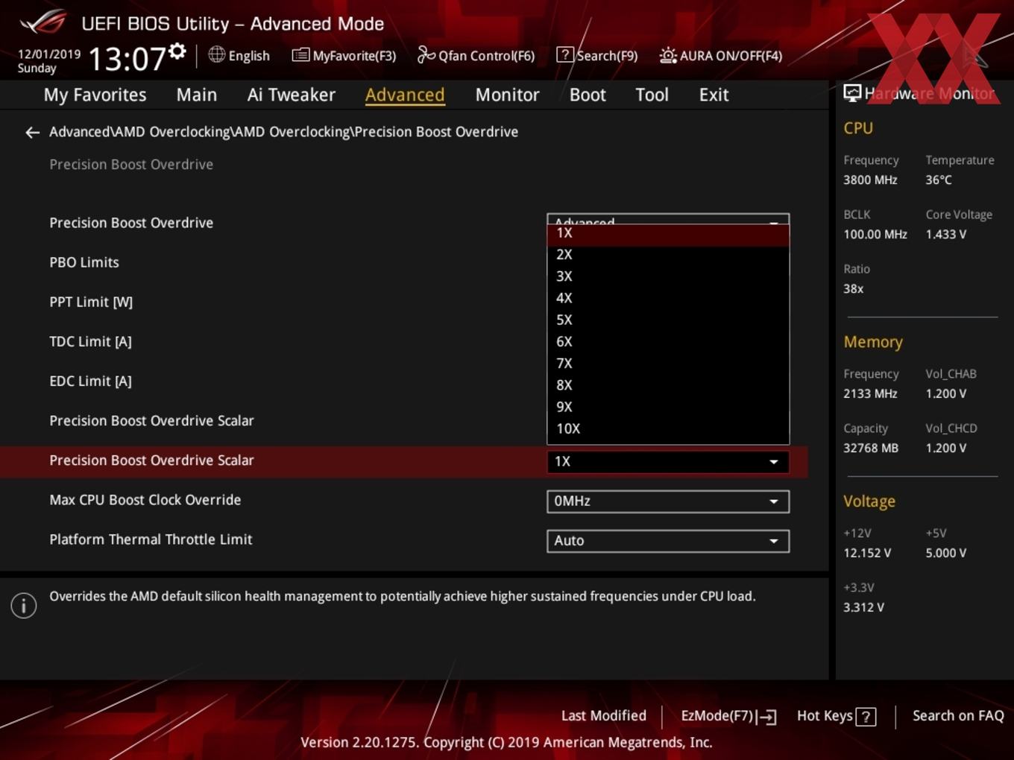Open the Exit tab

[x=714, y=95]
